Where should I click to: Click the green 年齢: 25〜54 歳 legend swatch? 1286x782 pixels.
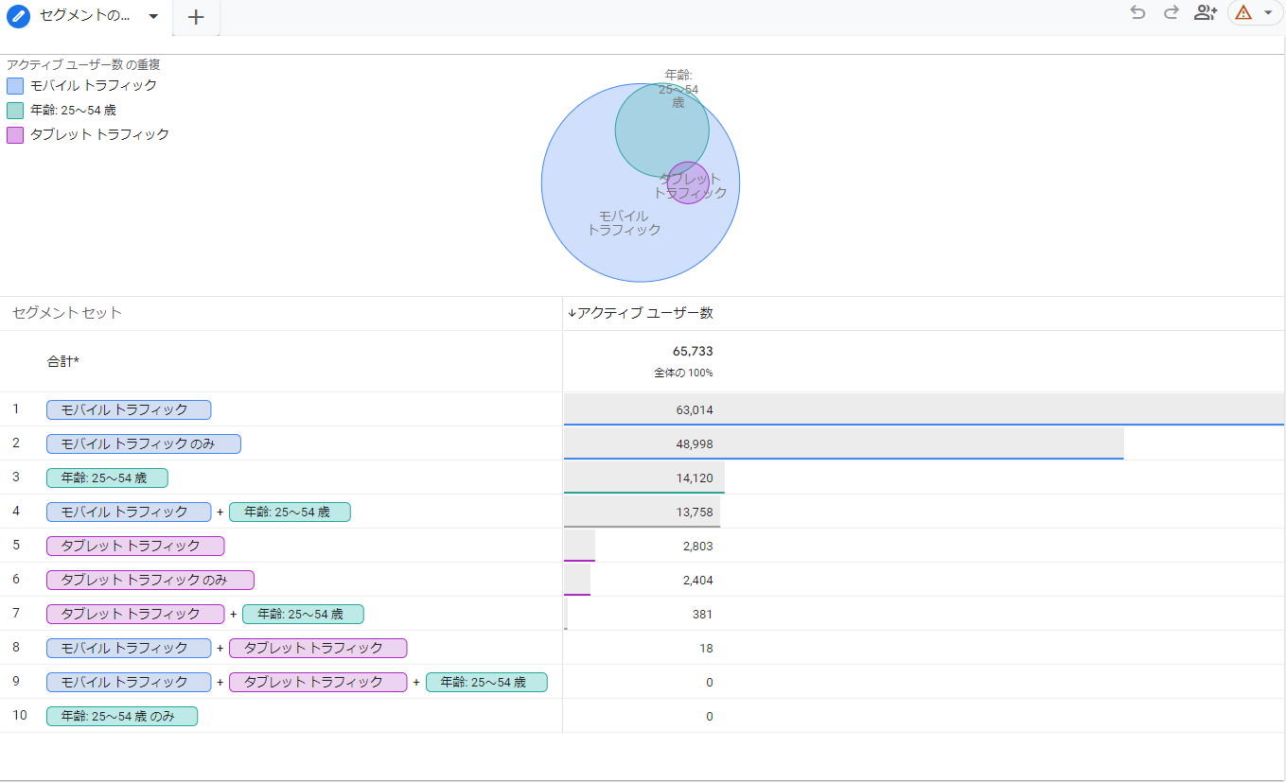pos(15,111)
